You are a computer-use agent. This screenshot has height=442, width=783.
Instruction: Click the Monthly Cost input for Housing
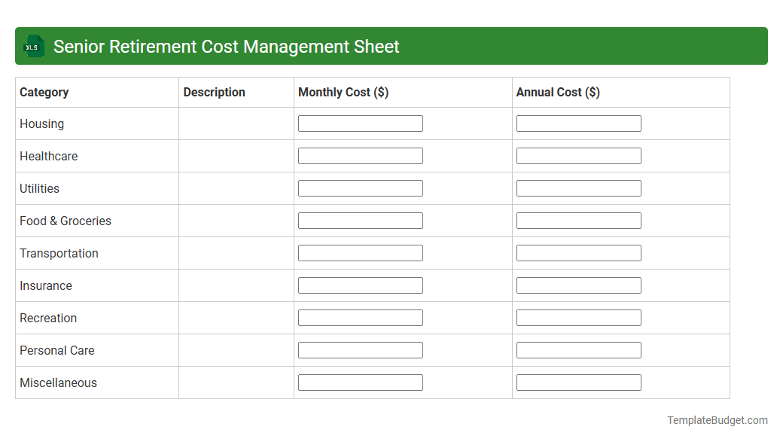360,123
